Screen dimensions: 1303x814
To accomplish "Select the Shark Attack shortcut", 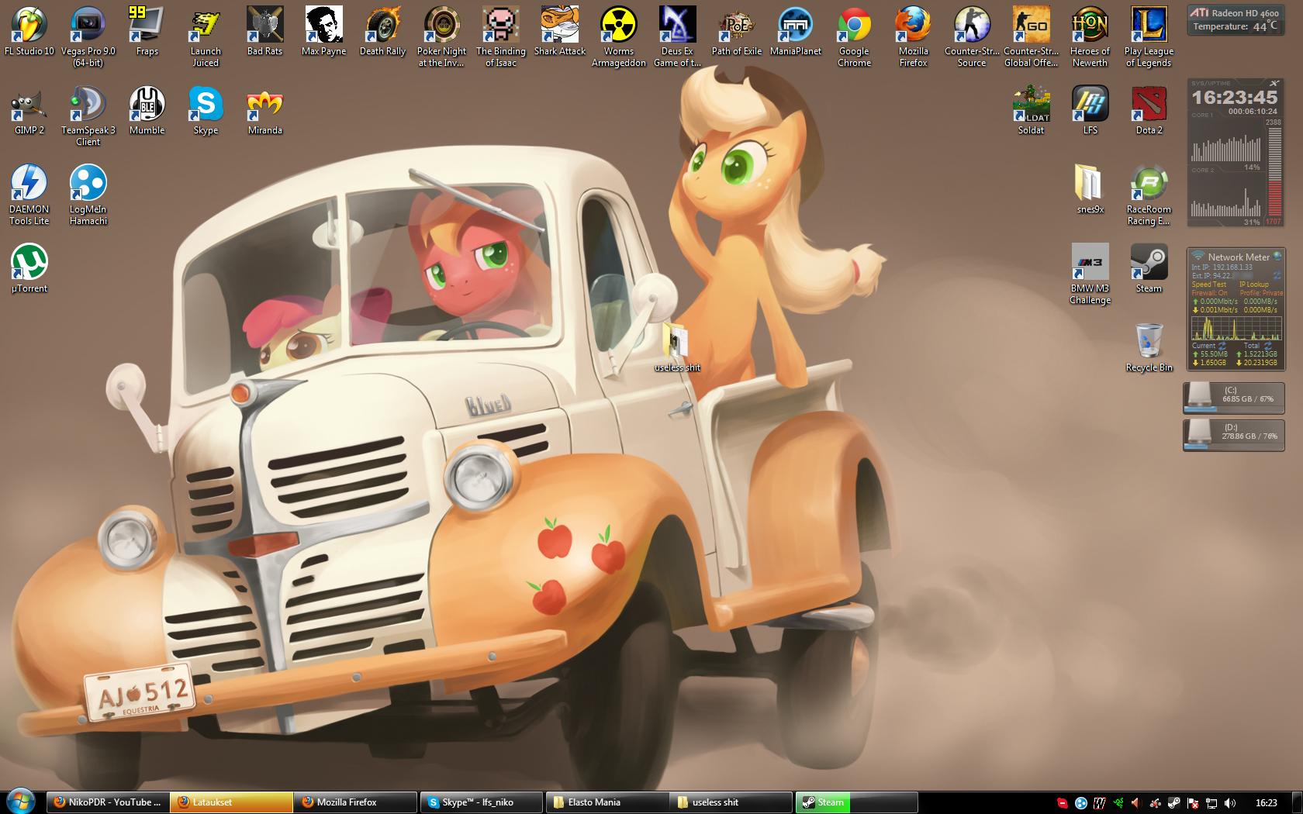I will pos(560,32).
